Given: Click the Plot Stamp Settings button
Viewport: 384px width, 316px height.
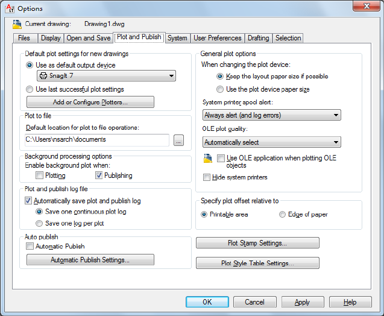Looking at the screenshot, I should tap(257, 243).
